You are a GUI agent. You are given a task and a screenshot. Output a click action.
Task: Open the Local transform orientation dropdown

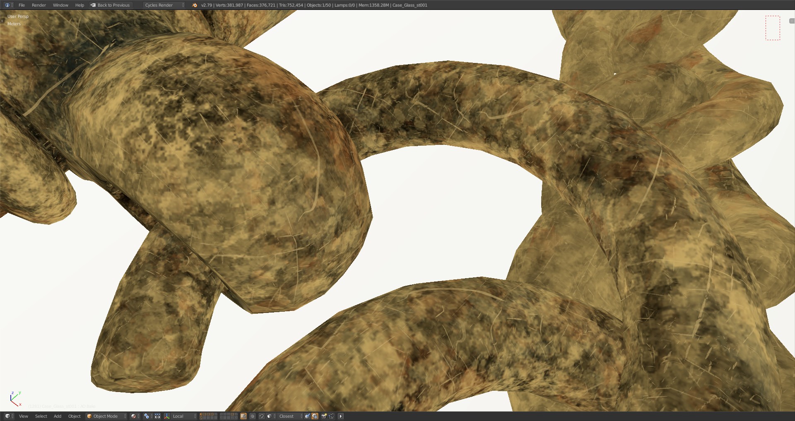(183, 416)
